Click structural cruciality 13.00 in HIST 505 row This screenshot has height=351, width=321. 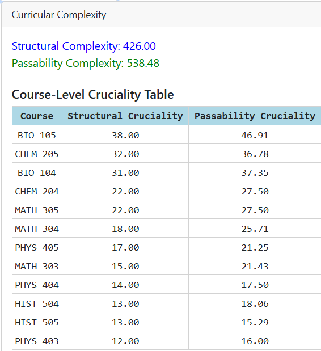(x=125, y=323)
